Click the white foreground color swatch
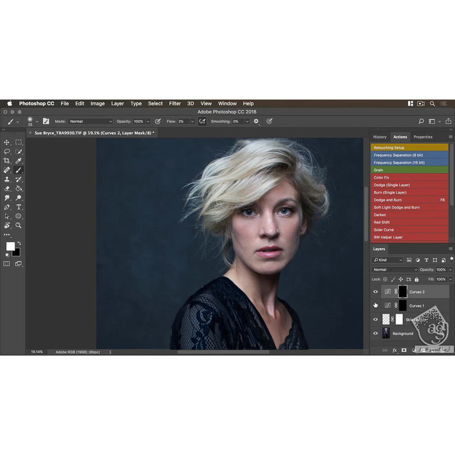 tap(10, 246)
